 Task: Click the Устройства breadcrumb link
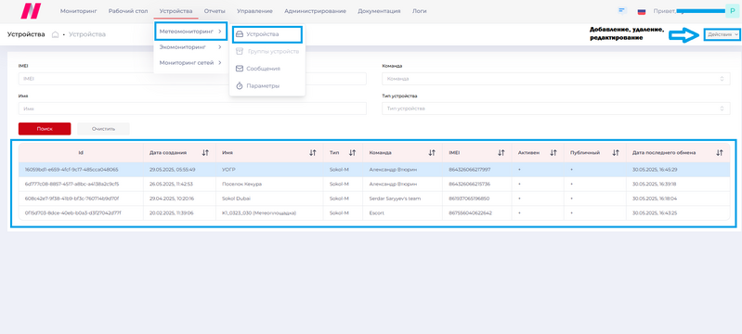click(87, 34)
